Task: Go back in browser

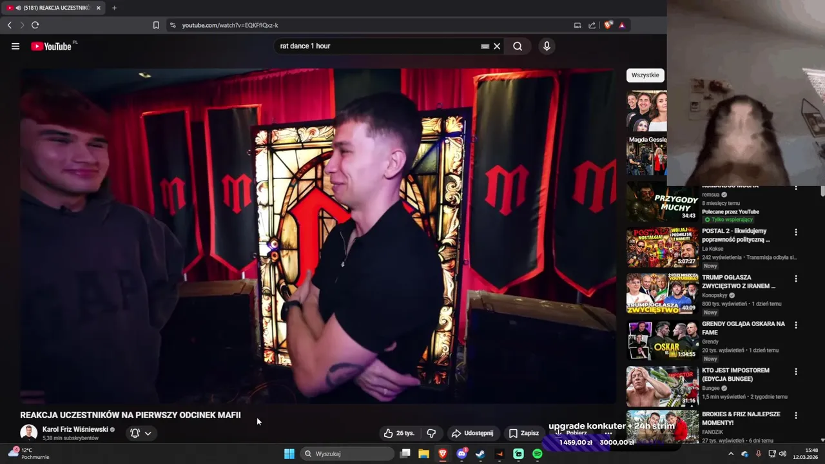Action: pyautogui.click(x=10, y=25)
